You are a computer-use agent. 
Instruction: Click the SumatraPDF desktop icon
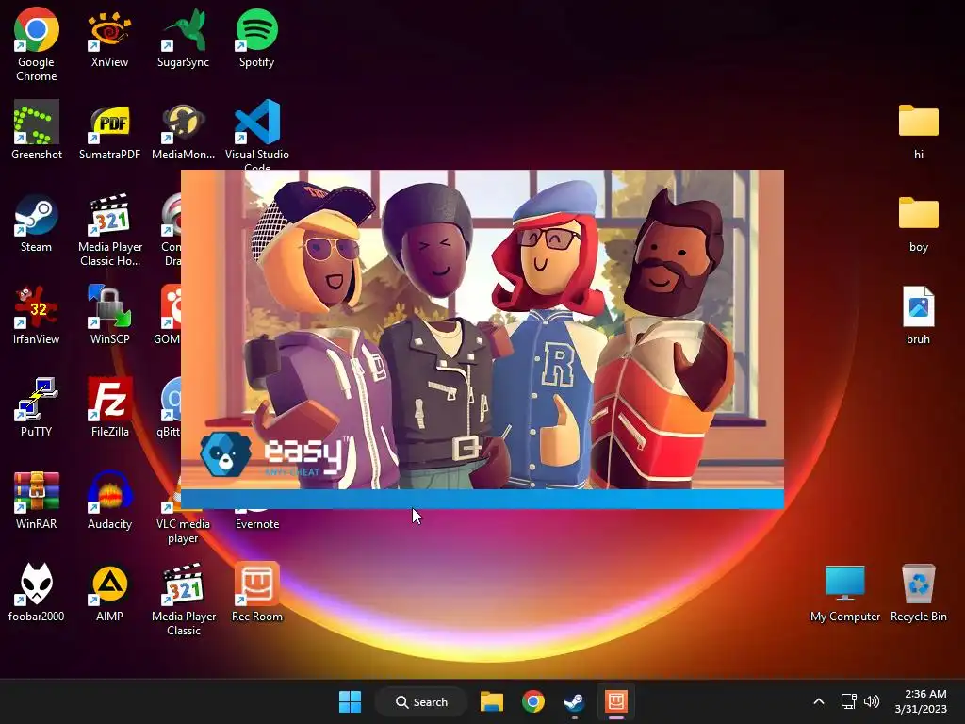tap(109, 130)
